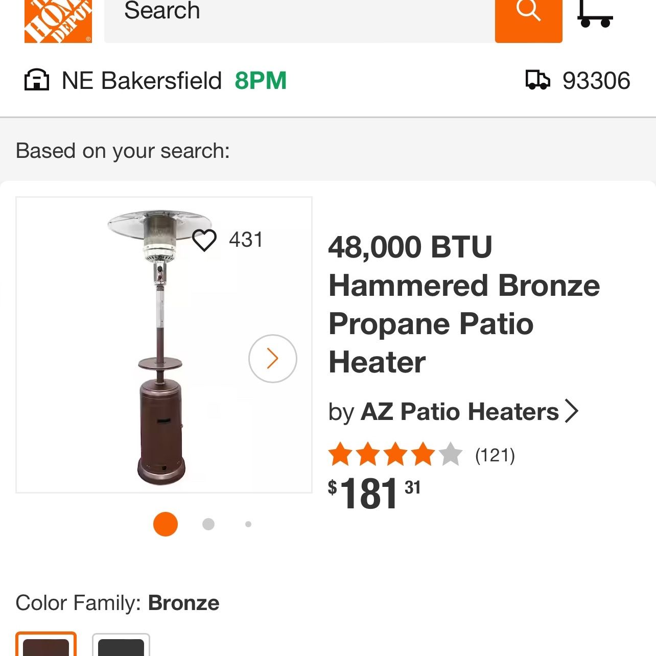Open the 121 reviews link
This screenshot has height=656, width=656.
click(x=495, y=455)
